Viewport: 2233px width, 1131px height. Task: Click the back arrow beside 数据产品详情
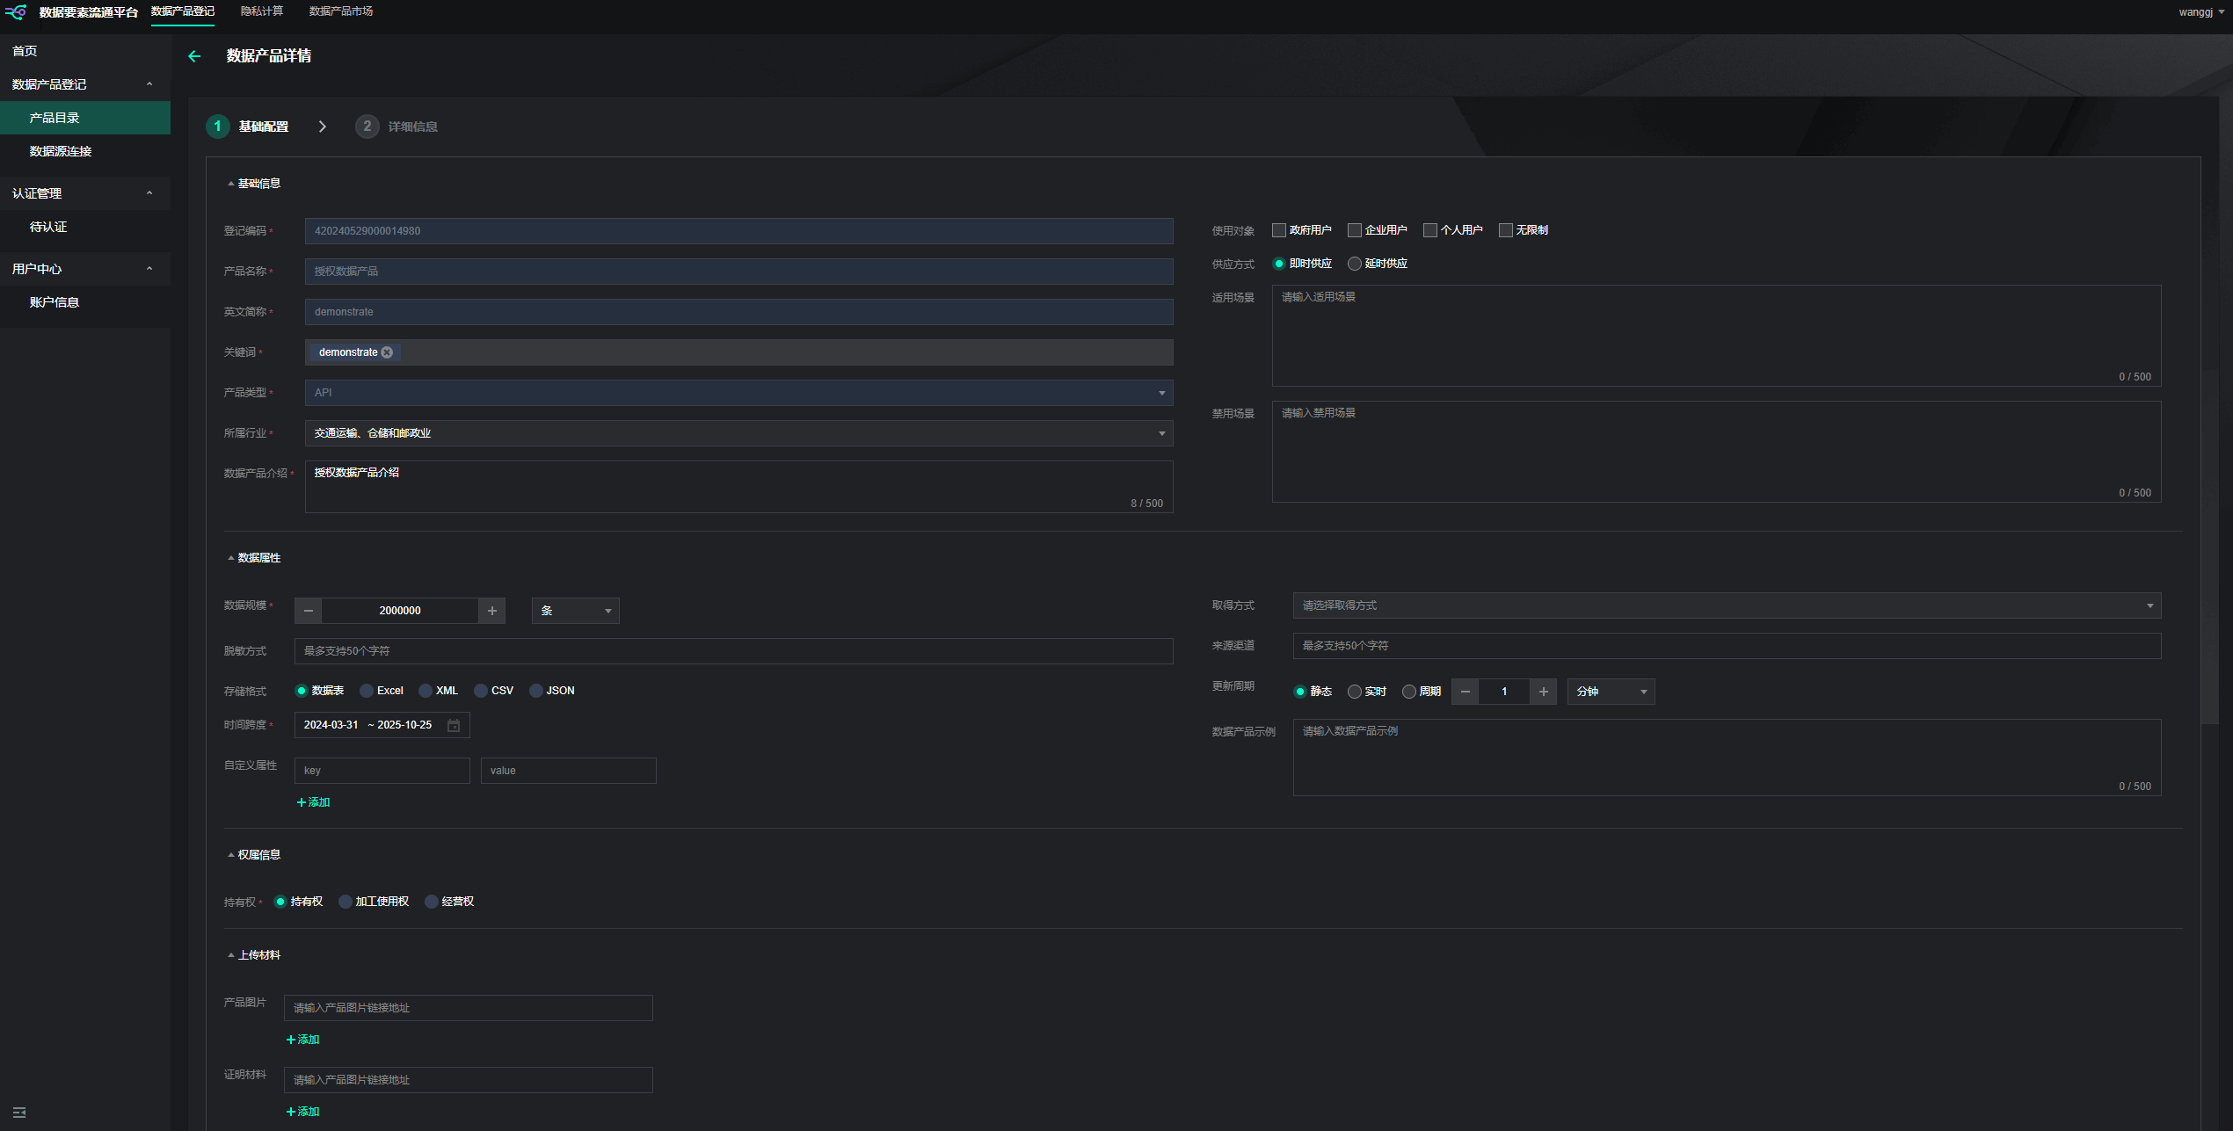[194, 56]
